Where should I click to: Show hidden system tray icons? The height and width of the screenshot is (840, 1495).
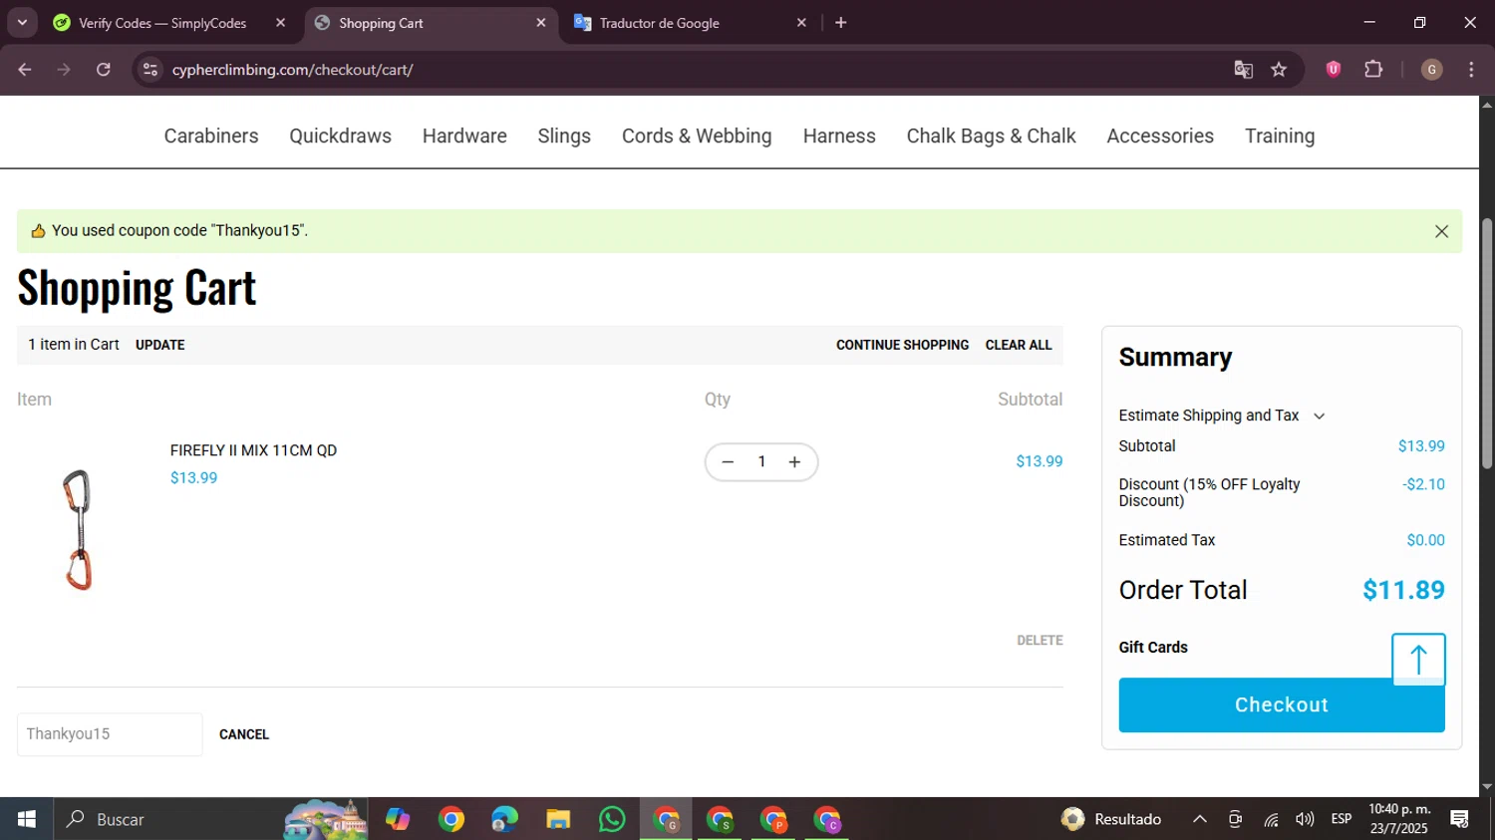tap(1200, 819)
